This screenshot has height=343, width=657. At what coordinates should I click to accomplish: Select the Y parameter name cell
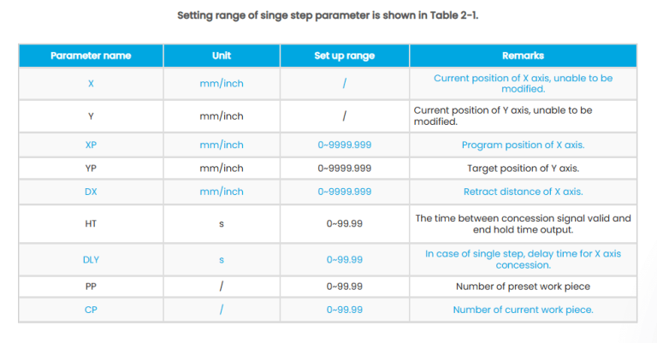tap(91, 116)
